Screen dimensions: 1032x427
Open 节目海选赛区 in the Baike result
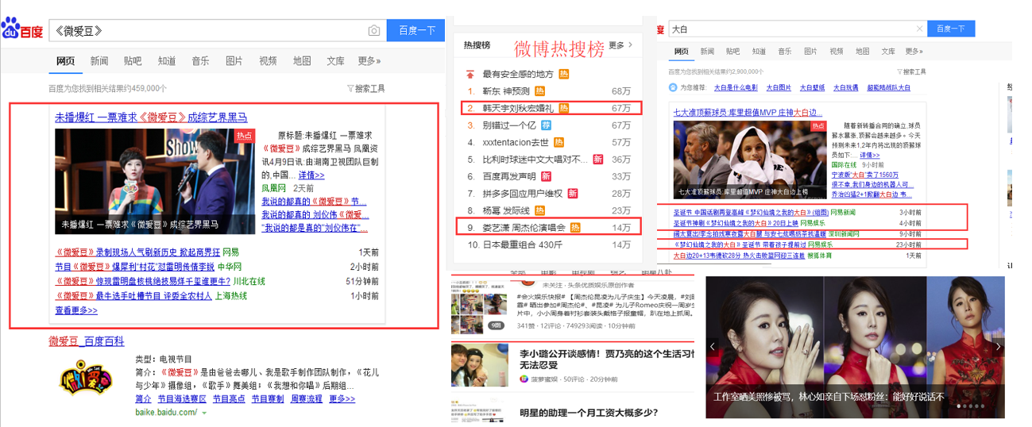tap(182, 398)
